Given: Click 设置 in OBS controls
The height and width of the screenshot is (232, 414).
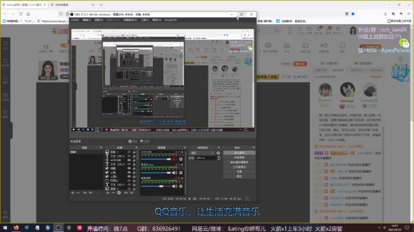Looking at the screenshot, I should 239,172.
